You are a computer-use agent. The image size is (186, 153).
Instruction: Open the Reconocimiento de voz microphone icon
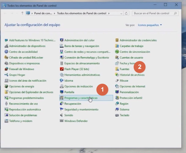tap(6, 104)
